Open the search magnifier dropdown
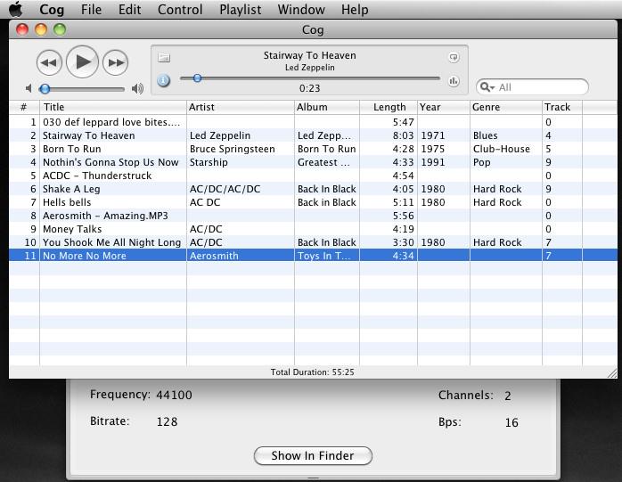The width and height of the screenshot is (622, 482). pyautogui.click(x=487, y=87)
